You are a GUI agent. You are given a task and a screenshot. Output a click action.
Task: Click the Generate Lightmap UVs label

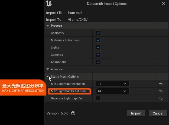(x=67, y=98)
